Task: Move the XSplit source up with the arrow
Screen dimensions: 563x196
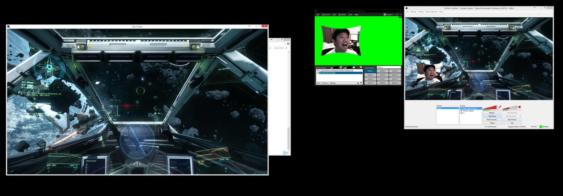Action: point(358,83)
